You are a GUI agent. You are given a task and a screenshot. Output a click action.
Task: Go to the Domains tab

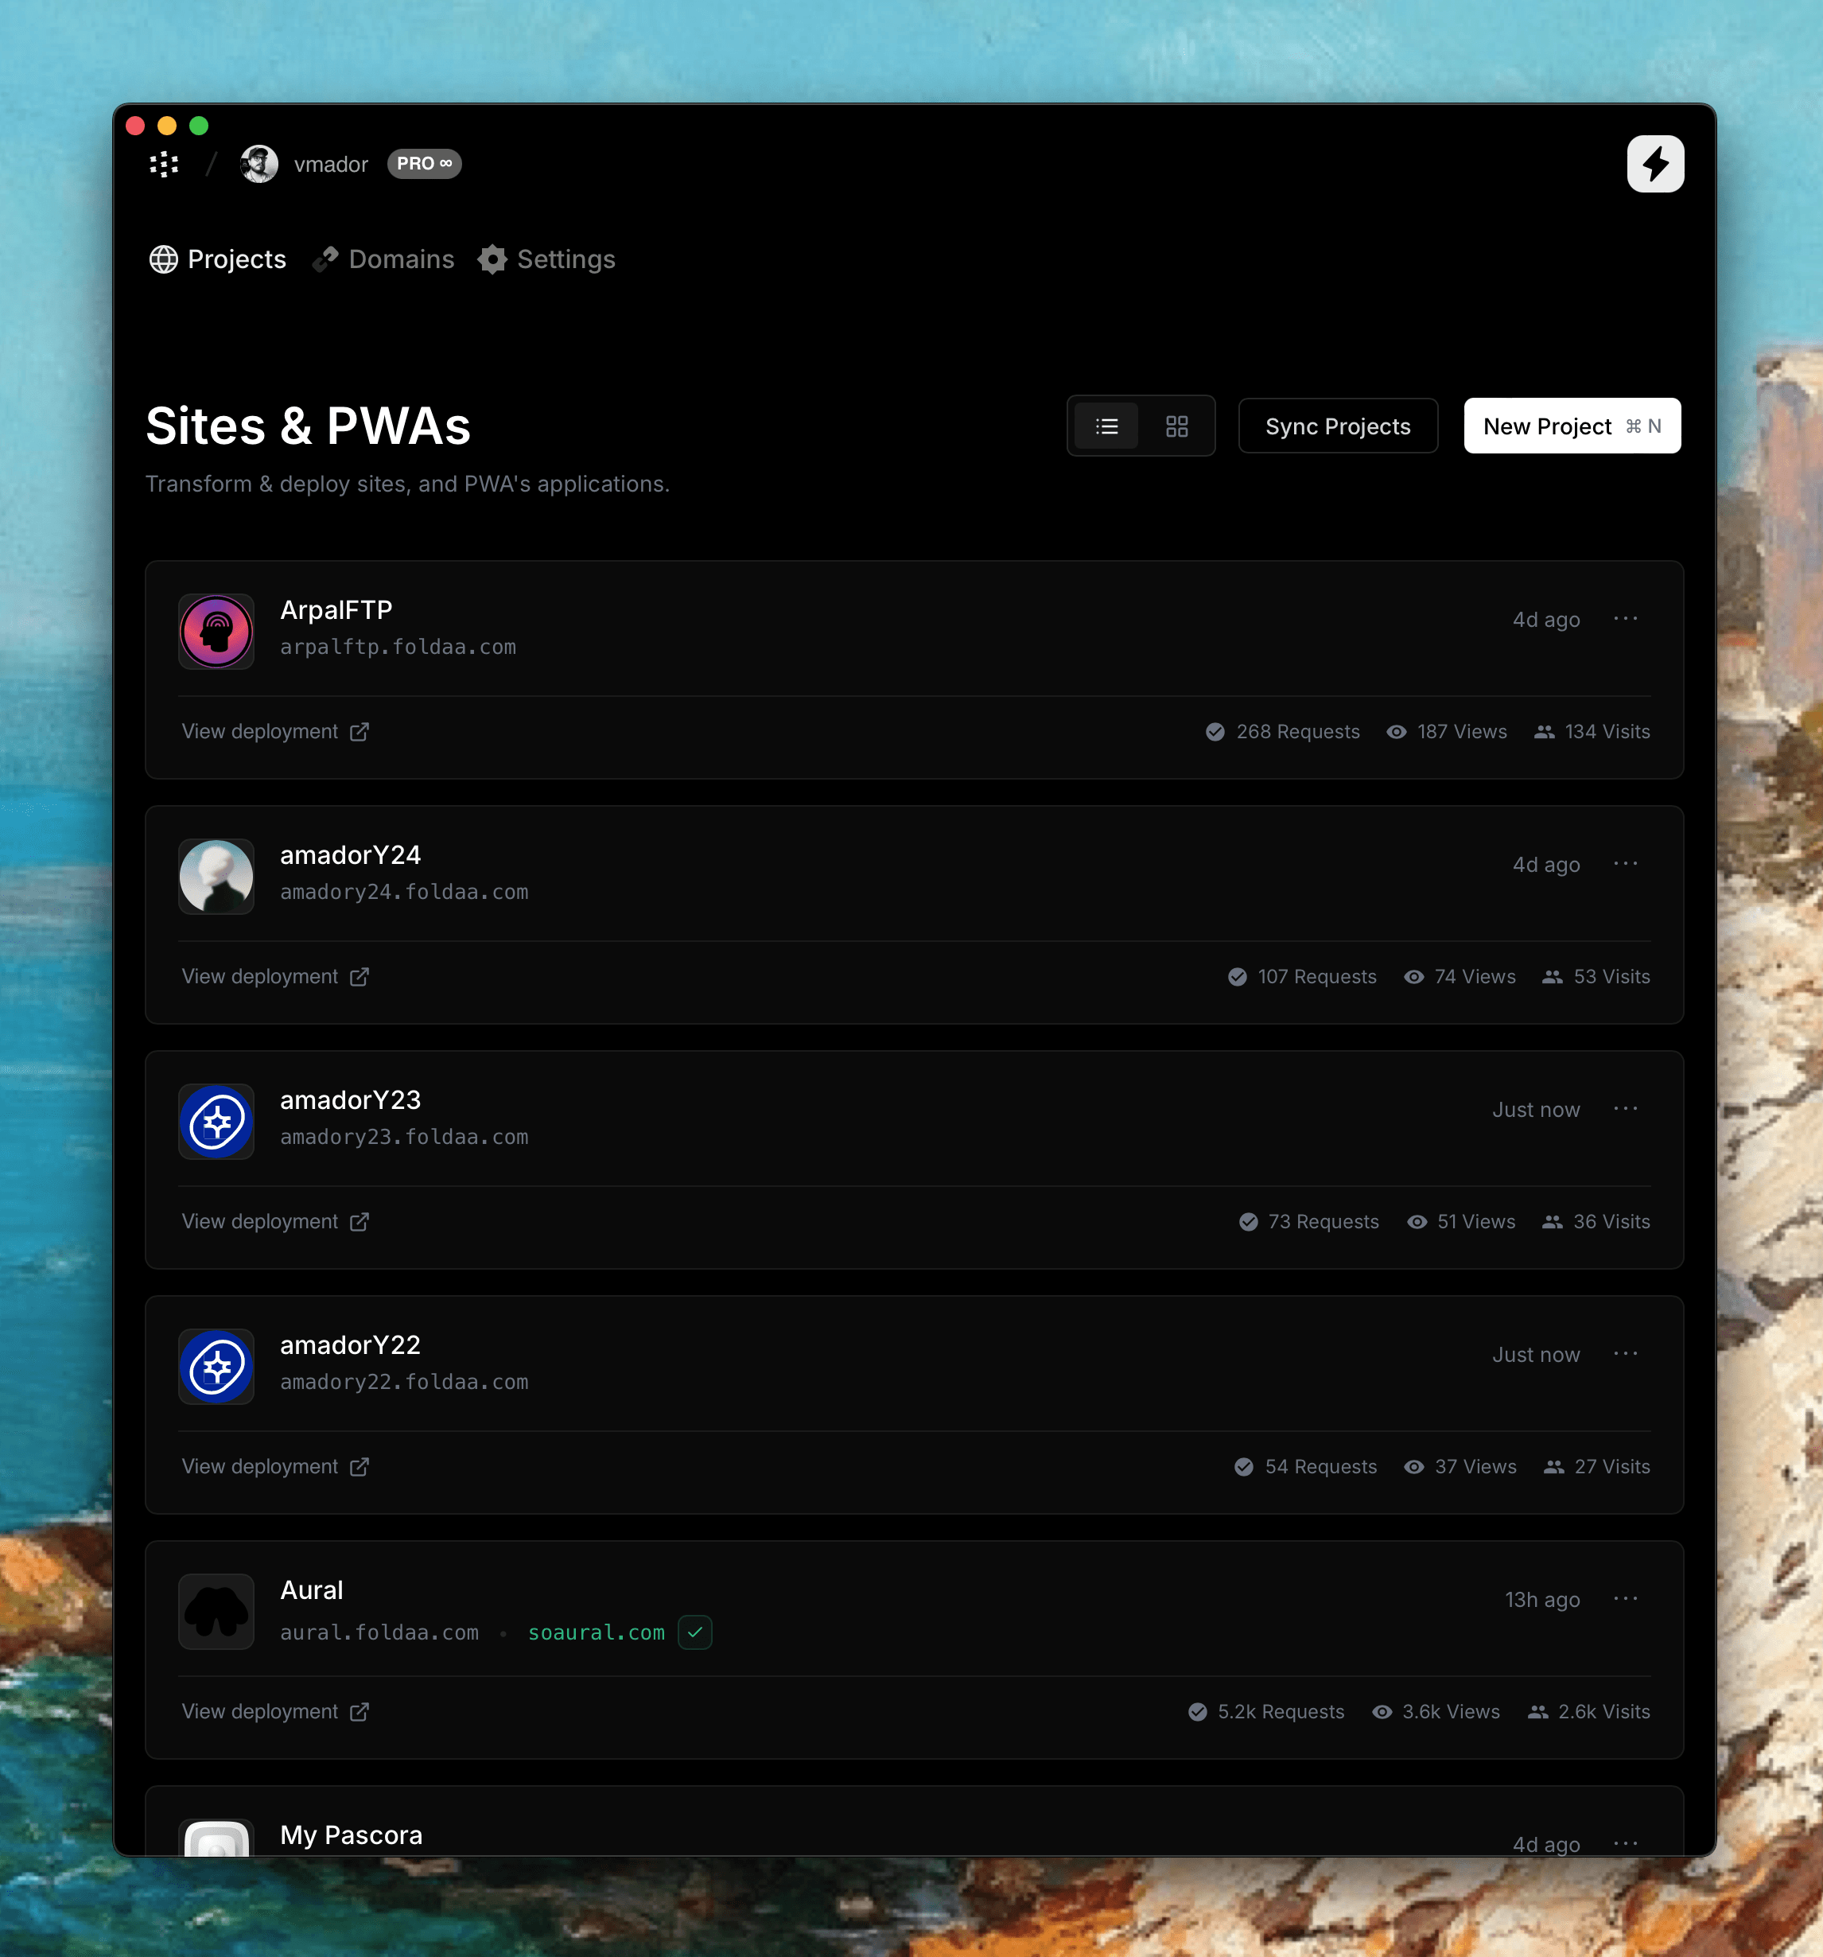click(x=384, y=259)
